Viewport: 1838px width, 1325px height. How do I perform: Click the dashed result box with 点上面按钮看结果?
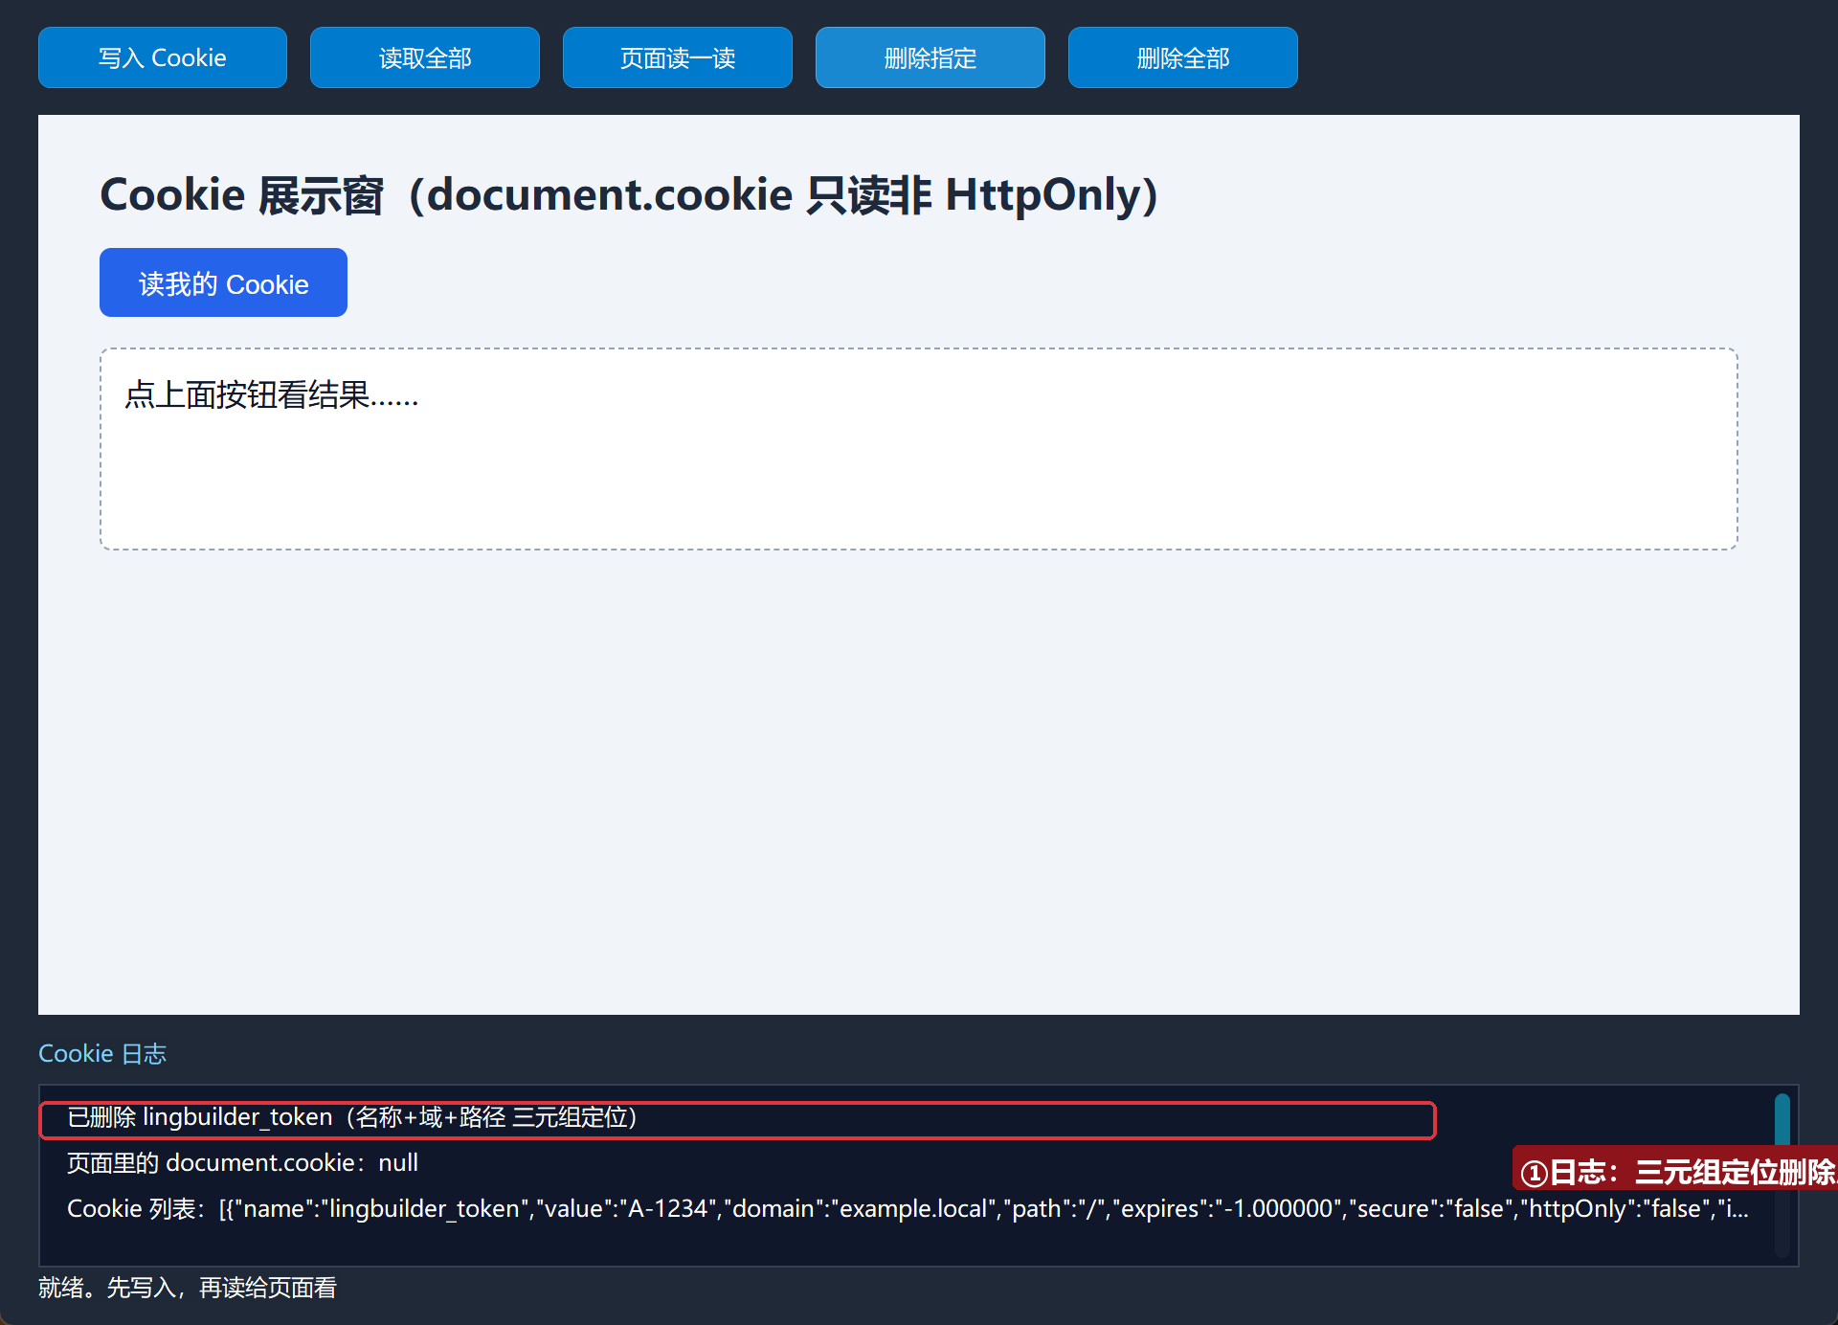point(919,449)
